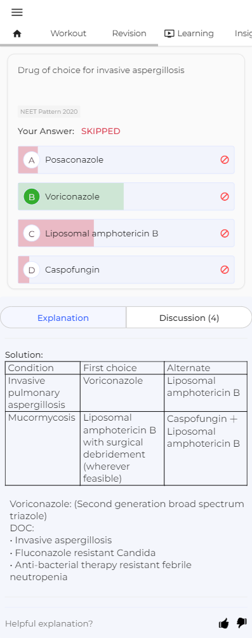This screenshot has width=252, height=638.
Task: Show the Explanation tab
Action: coord(63,318)
